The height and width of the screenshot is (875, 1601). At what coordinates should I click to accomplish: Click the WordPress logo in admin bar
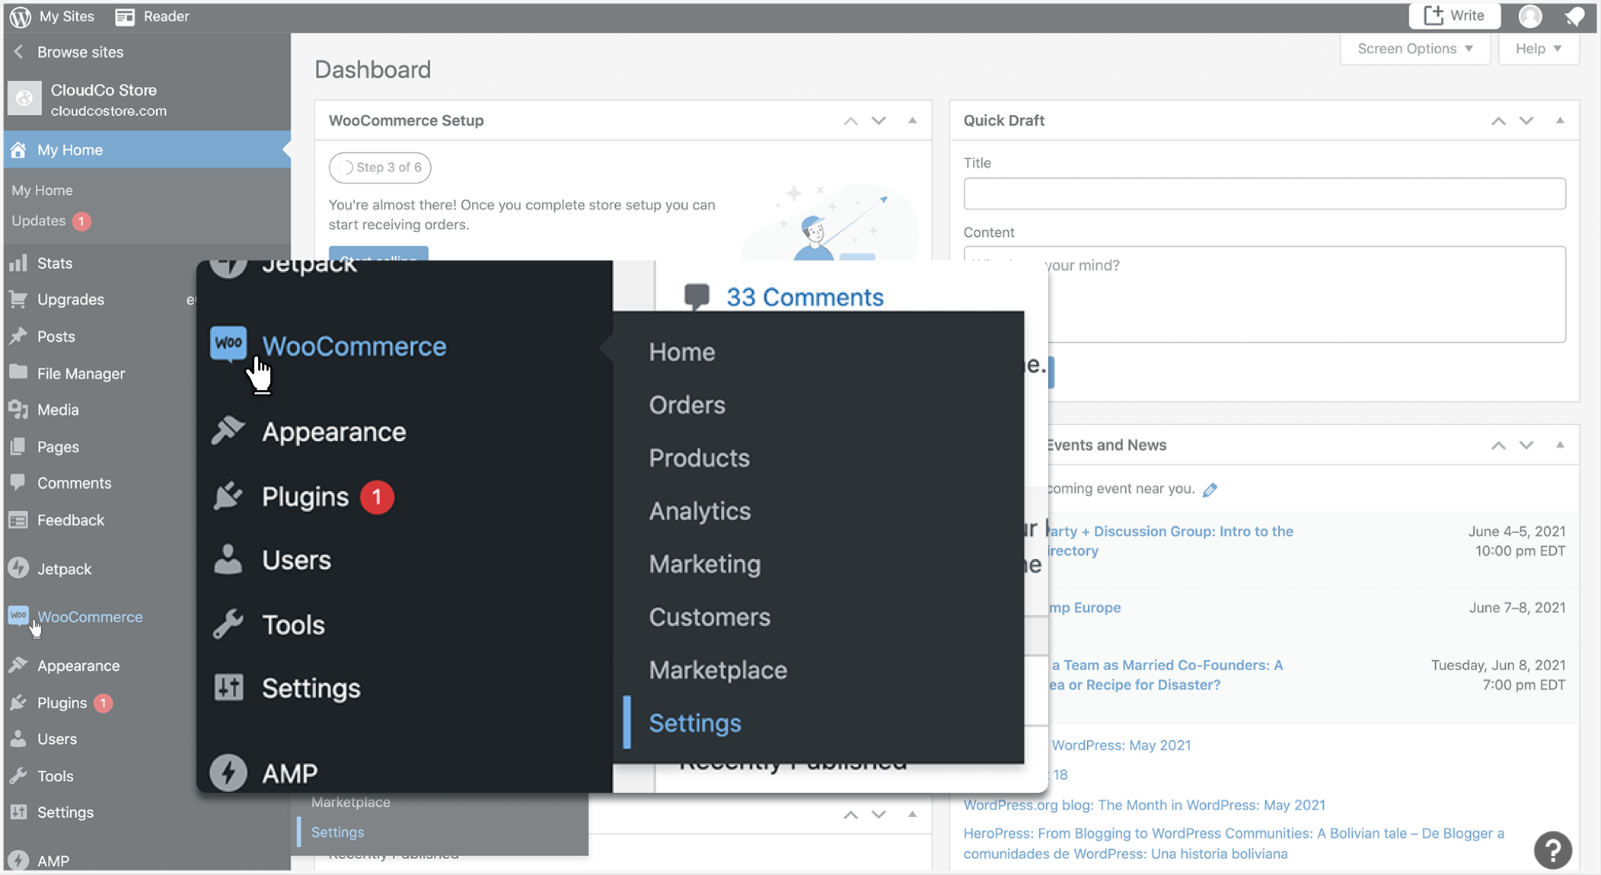(x=21, y=16)
